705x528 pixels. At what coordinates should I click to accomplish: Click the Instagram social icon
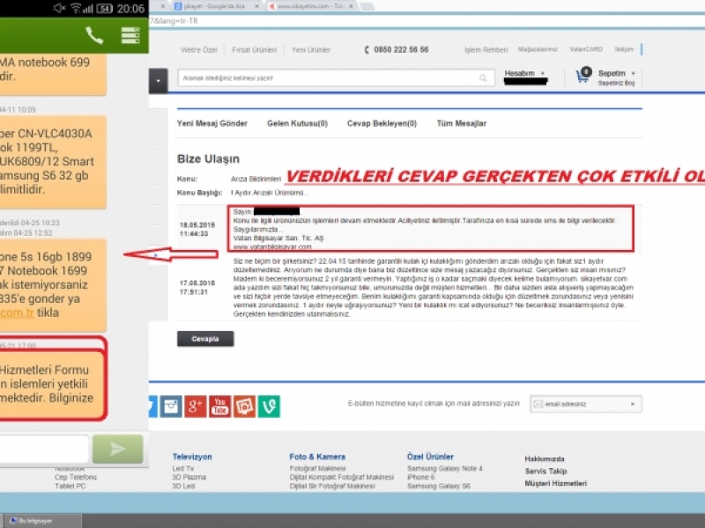[171, 406]
